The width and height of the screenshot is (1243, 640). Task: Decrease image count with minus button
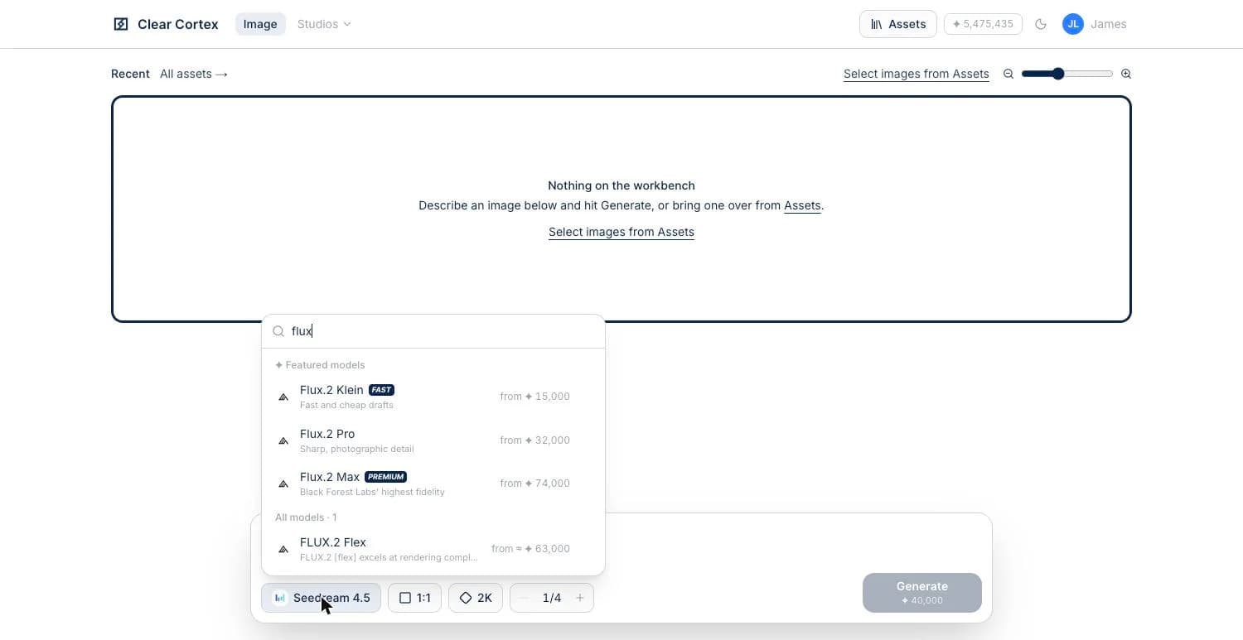click(524, 598)
